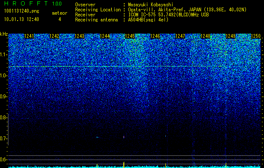
Task: Click the 1247 time marker
Action: [180, 36]
